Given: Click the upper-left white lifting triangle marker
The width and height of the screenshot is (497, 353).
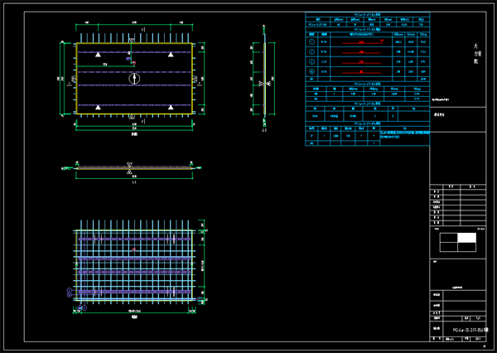Looking at the screenshot, I should (x=99, y=55).
